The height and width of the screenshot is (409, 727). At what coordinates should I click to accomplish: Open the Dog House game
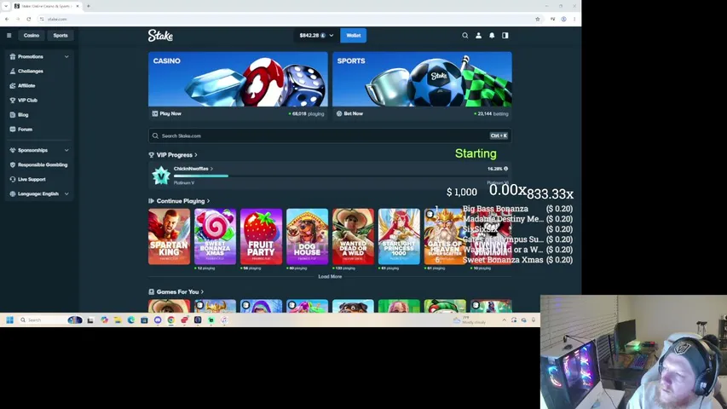(307, 237)
